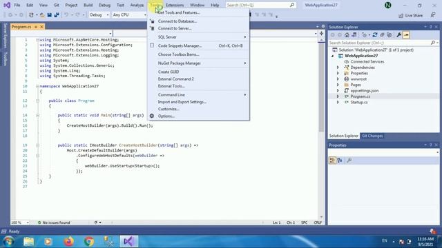Expand the appsettings.json node
The height and width of the screenshot is (248, 442).
click(338, 90)
